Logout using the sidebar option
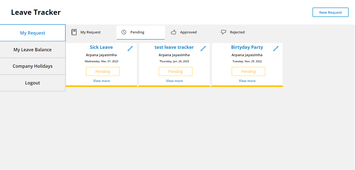The height and width of the screenshot is (170, 356). pyautogui.click(x=32, y=83)
